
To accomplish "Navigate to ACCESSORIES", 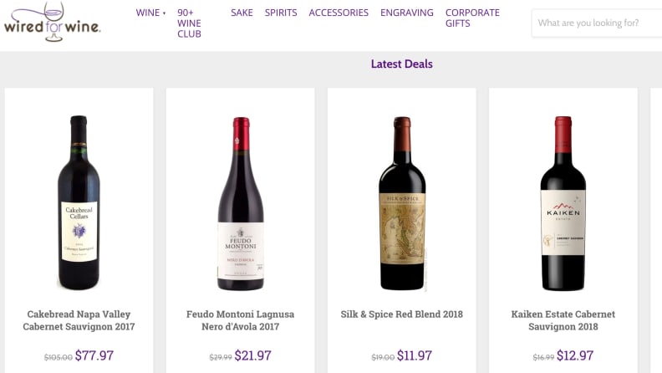I will coord(339,13).
